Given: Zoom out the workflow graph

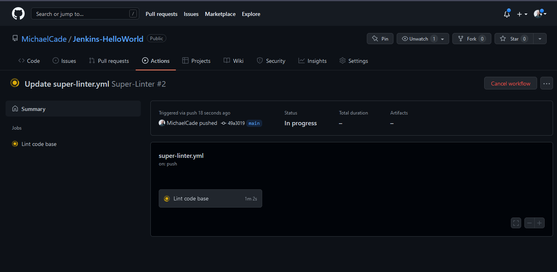Looking at the screenshot, I should tap(529, 223).
